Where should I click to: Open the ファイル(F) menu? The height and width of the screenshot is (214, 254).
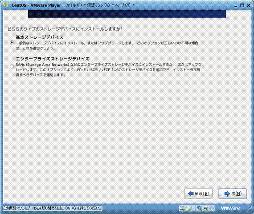74,5
